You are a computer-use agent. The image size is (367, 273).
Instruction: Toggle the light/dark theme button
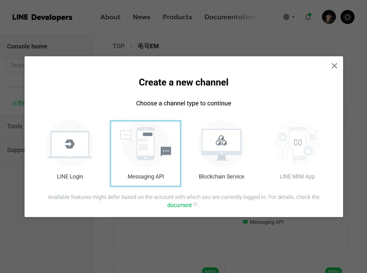click(x=347, y=17)
